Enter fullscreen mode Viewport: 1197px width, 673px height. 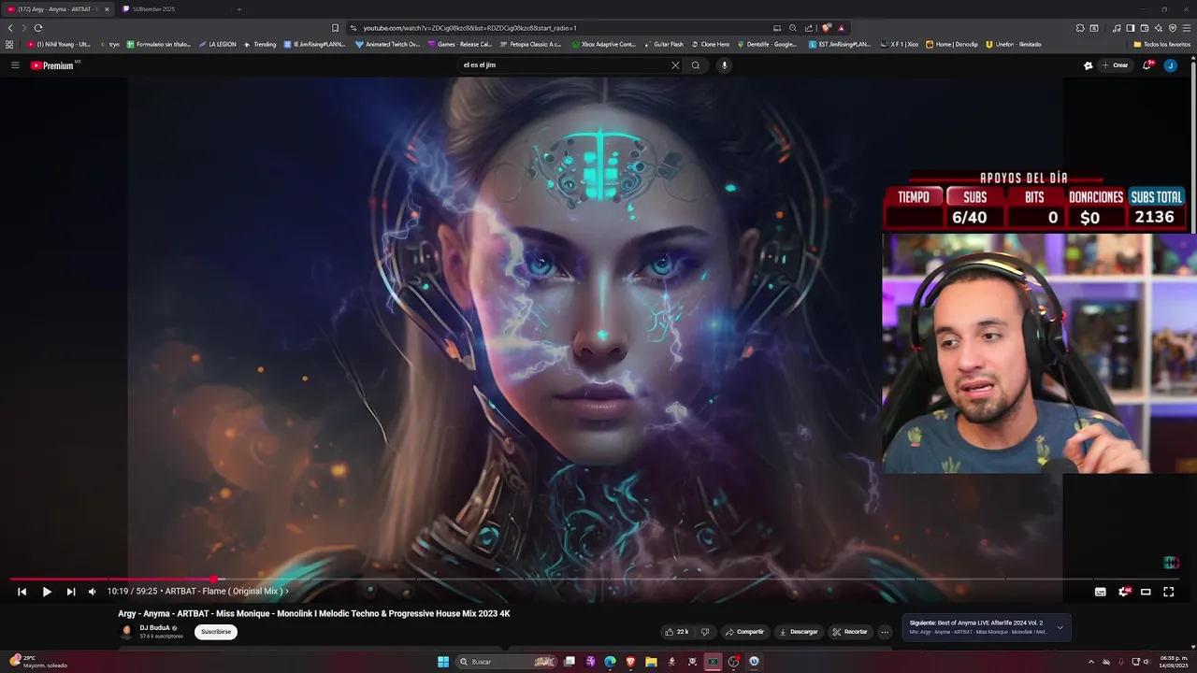tap(1169, 592)
